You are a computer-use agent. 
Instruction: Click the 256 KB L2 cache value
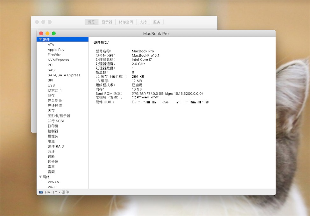point(138,77)
